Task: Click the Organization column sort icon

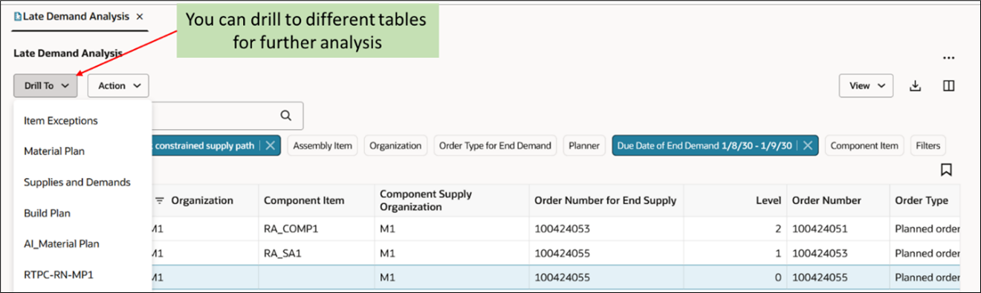Action: [x=160, y=201]
